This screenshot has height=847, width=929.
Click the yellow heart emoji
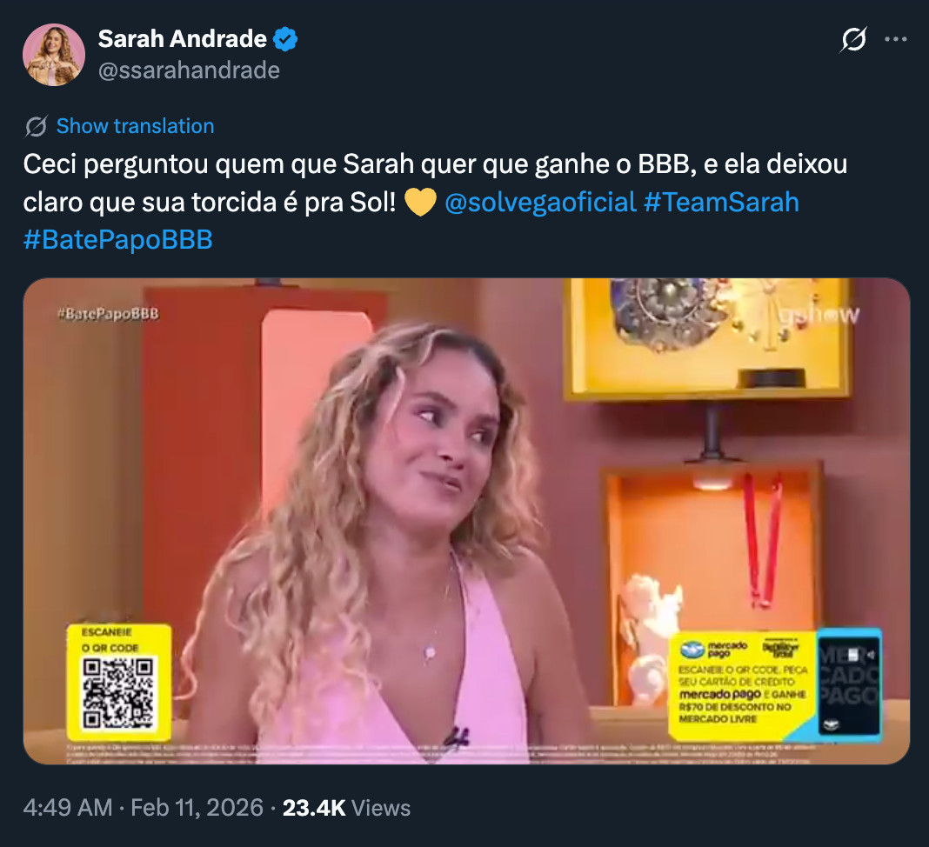point(420,202)
